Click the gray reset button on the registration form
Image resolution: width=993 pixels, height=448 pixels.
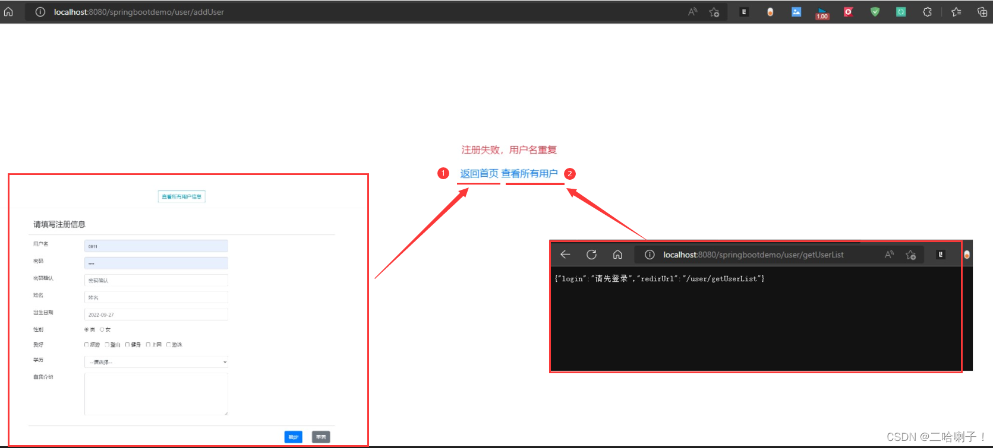(321, 437)
